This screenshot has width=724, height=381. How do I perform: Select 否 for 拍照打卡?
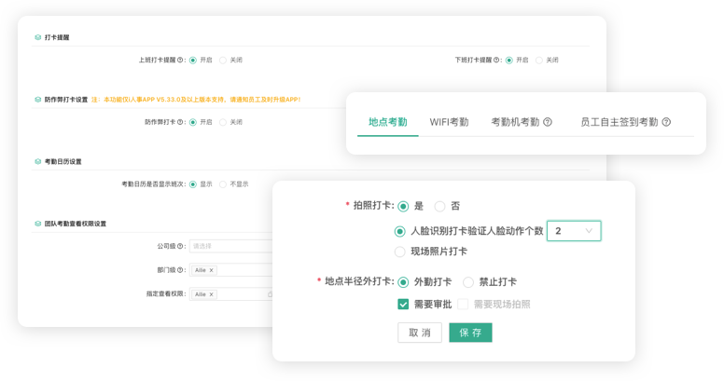point(440,206)
